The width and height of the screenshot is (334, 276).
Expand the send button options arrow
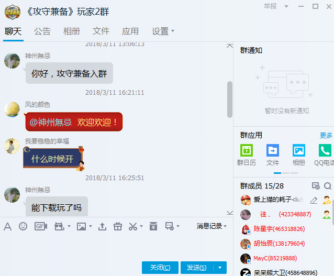click(220, 268)
